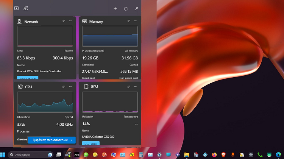Screen dimensions: 284x159
Task: Open the yellow power button taskbar app
Action: [95, 155]
